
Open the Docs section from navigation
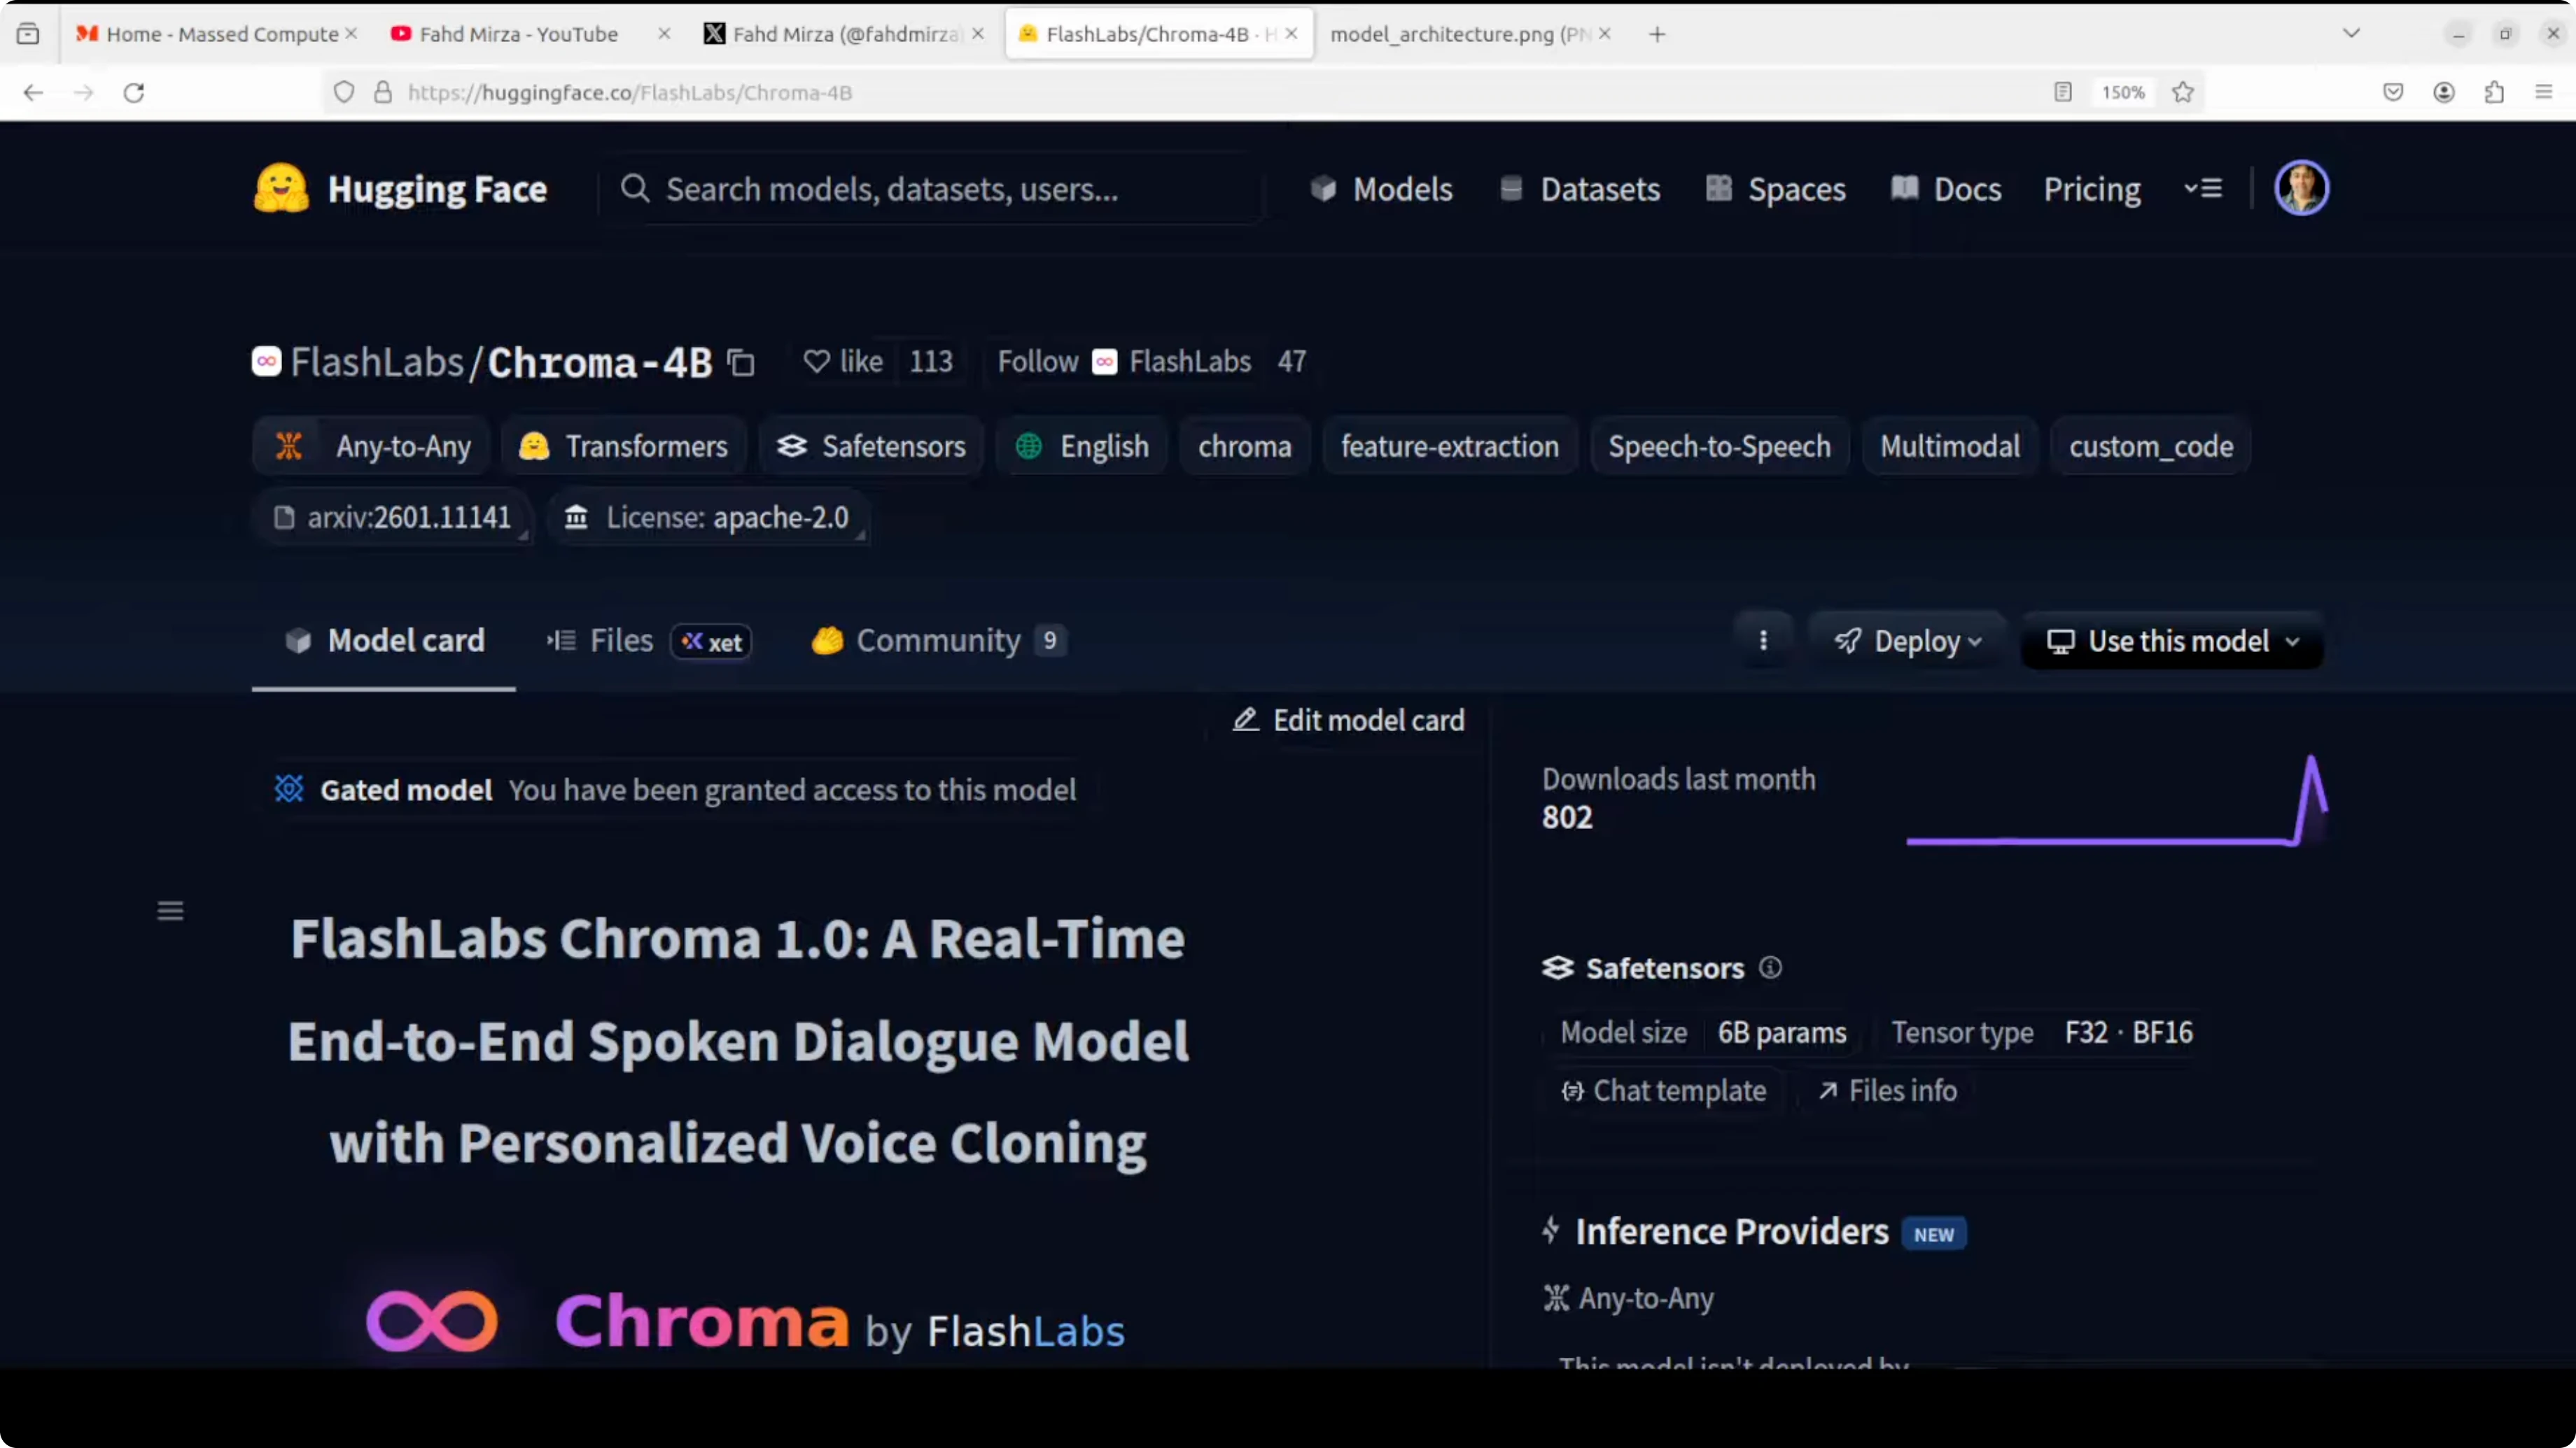(x=1966, y=189)
